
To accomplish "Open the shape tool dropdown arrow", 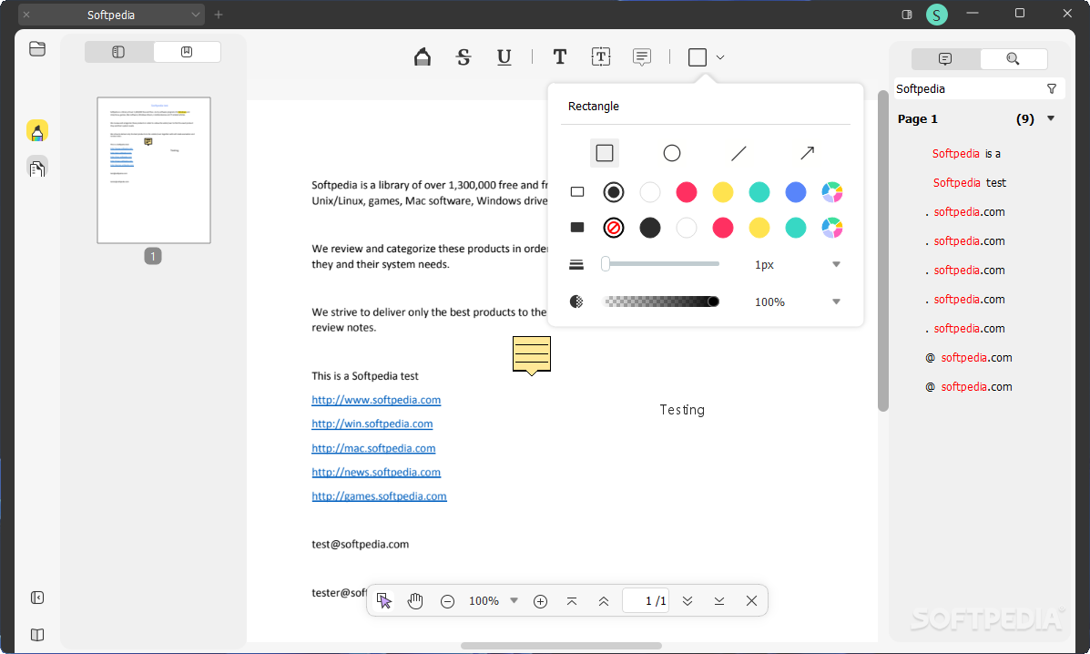I will [x=720, y=57].
